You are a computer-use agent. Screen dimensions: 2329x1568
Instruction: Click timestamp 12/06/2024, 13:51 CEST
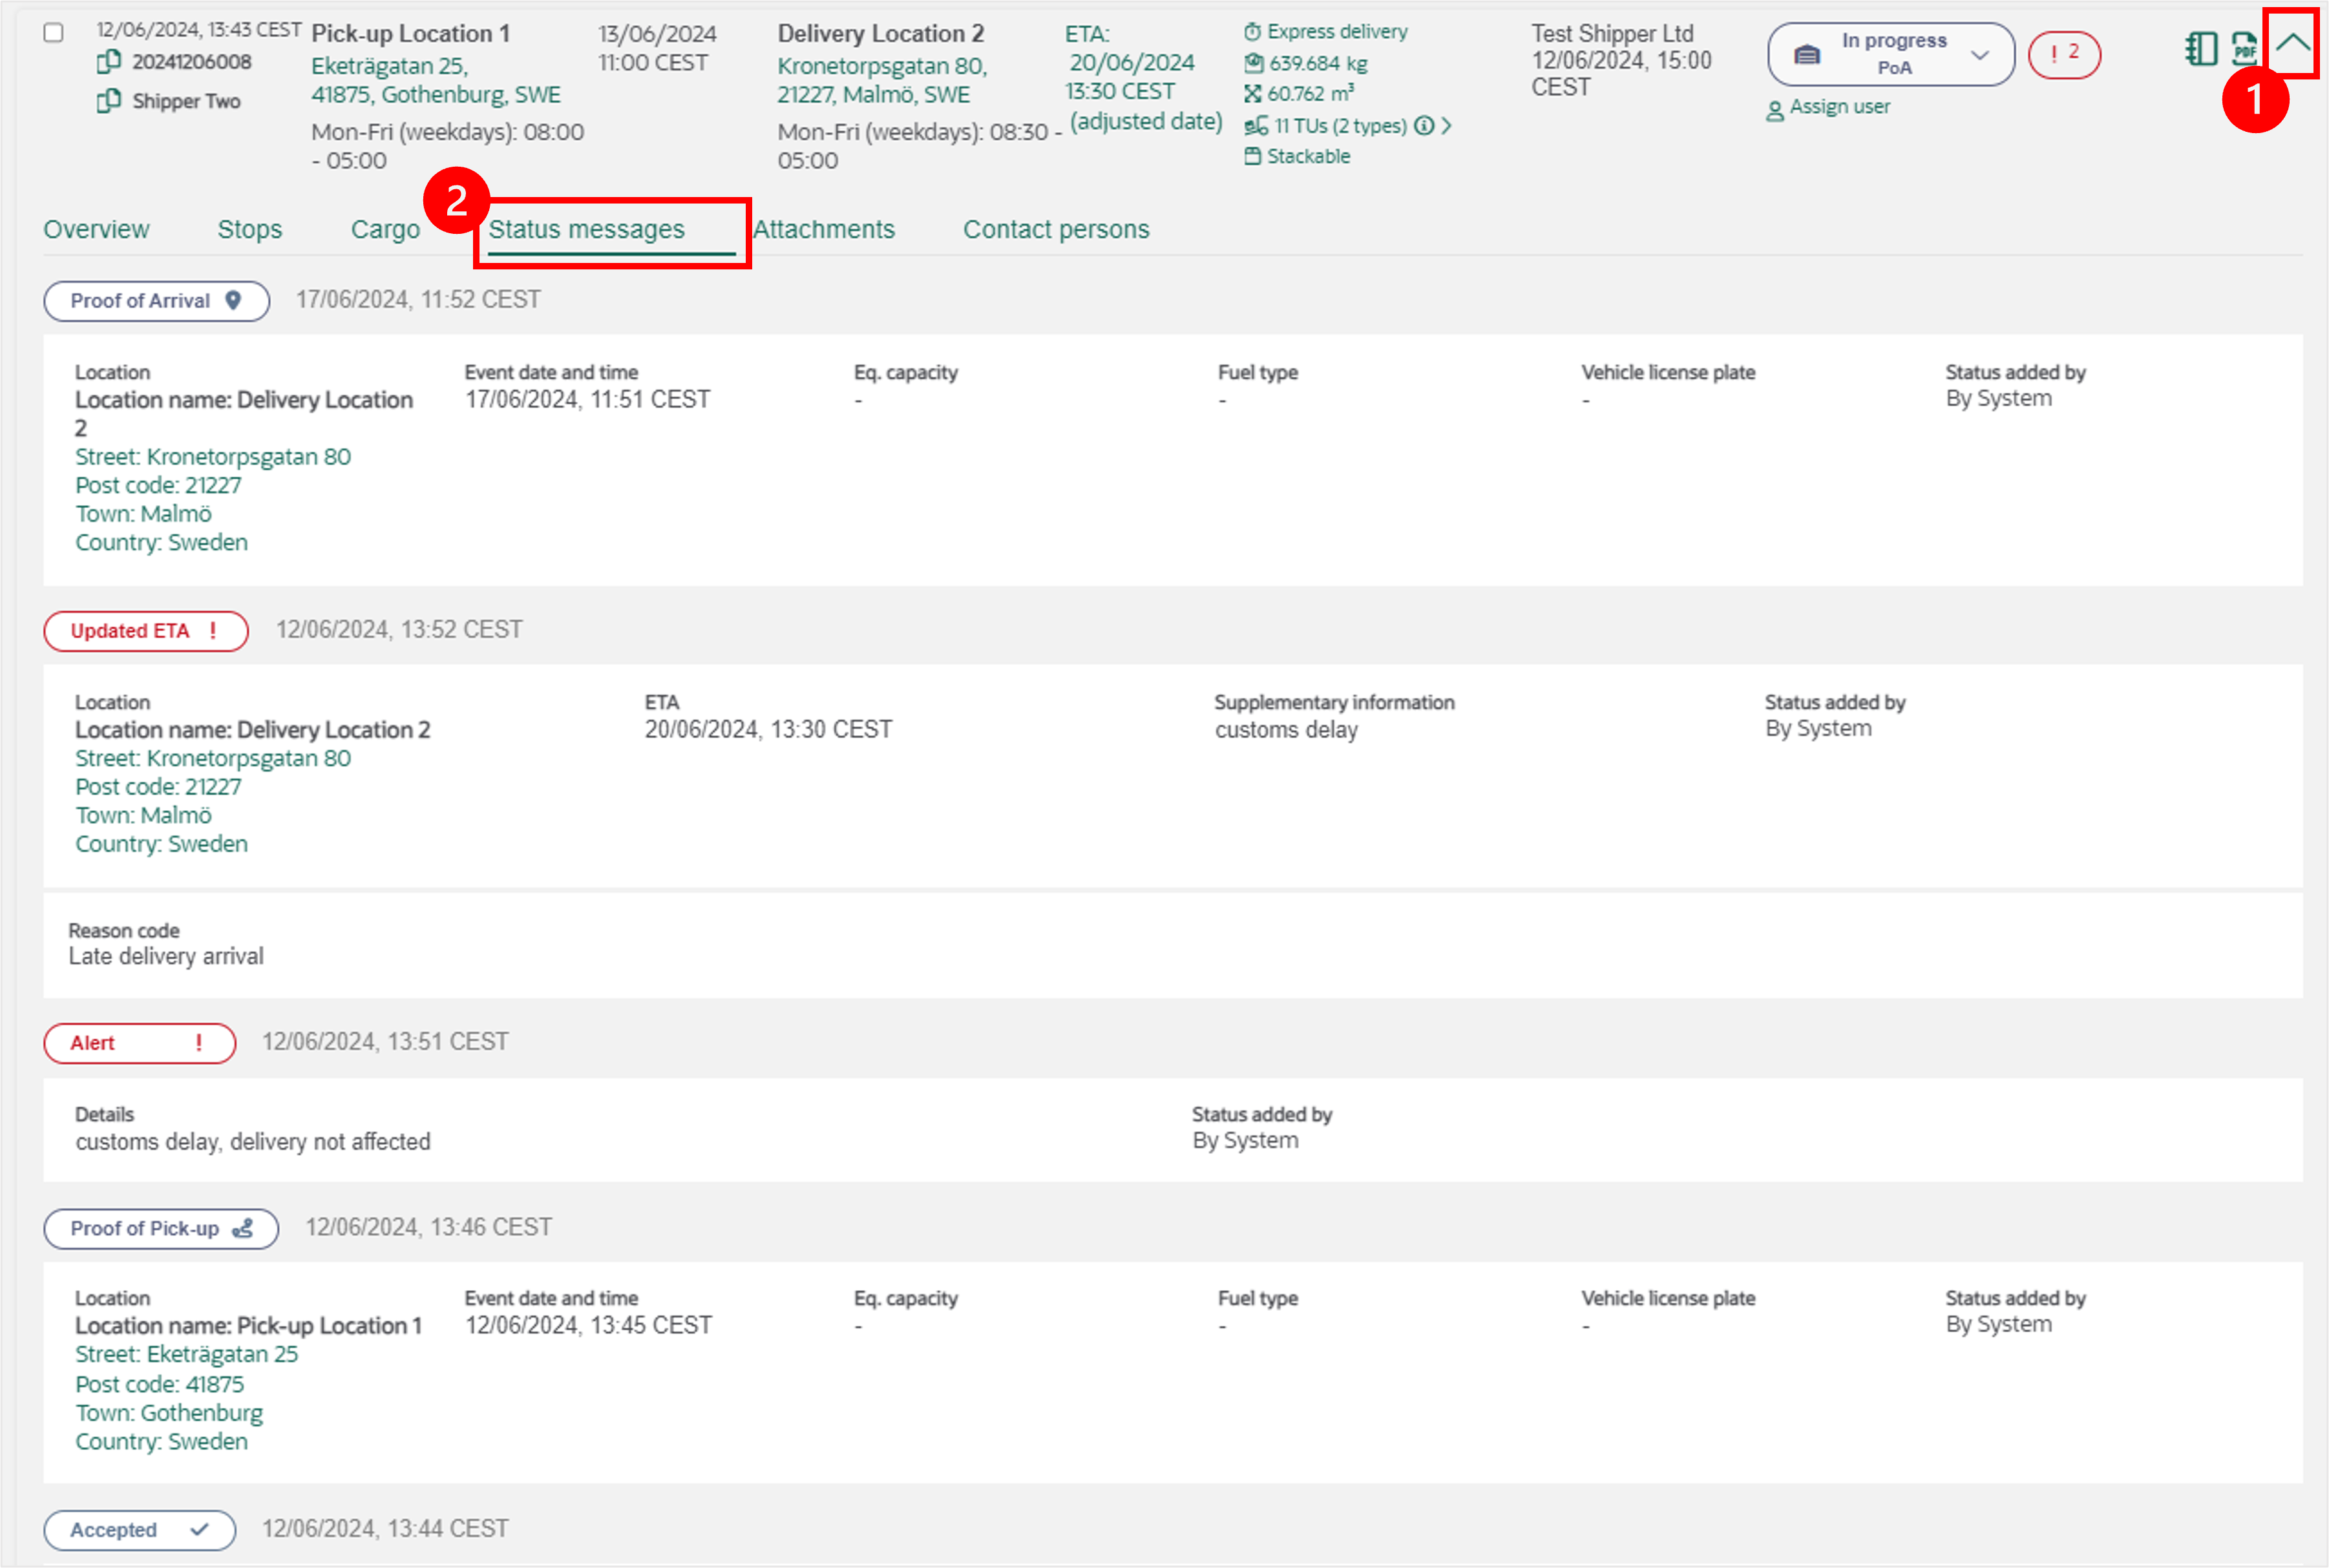[x=385, y=1042]
